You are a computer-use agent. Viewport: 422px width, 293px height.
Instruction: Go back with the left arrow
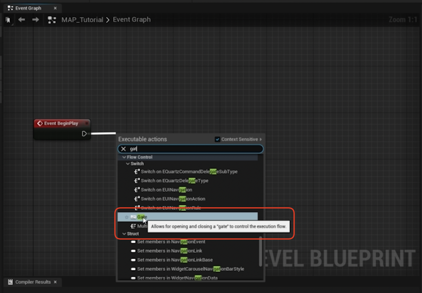pyautogui.click(x=22, y=20)
